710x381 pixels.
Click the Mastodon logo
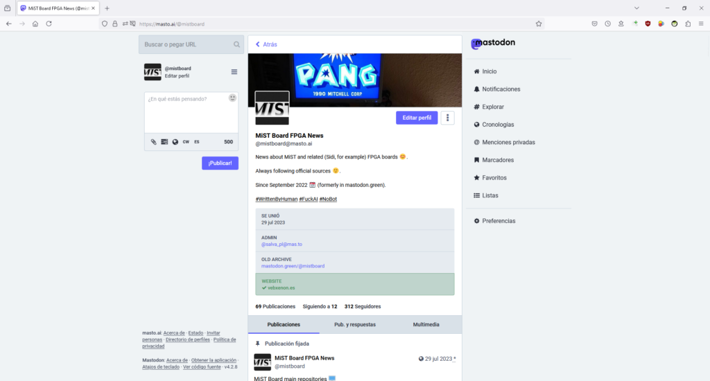[x=493, y=43]
